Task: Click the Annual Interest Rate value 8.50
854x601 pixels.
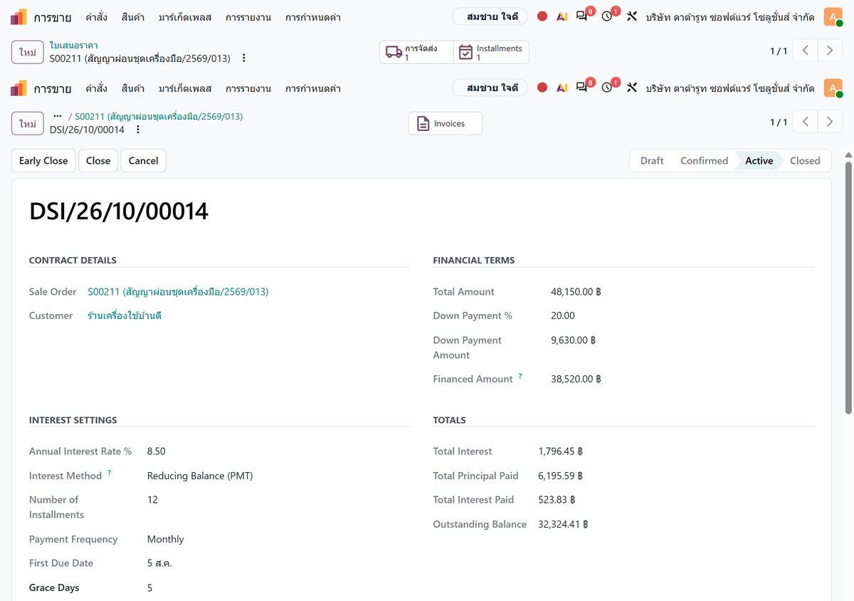Action: [x=157, y=451]
